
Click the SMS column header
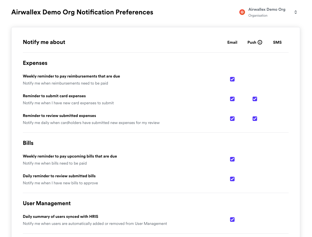277,42
